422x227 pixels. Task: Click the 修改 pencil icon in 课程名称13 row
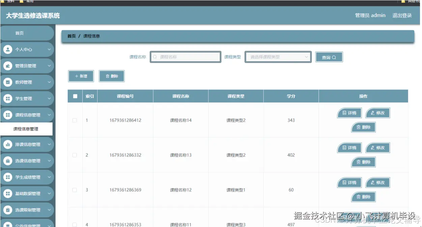[373, 148]
